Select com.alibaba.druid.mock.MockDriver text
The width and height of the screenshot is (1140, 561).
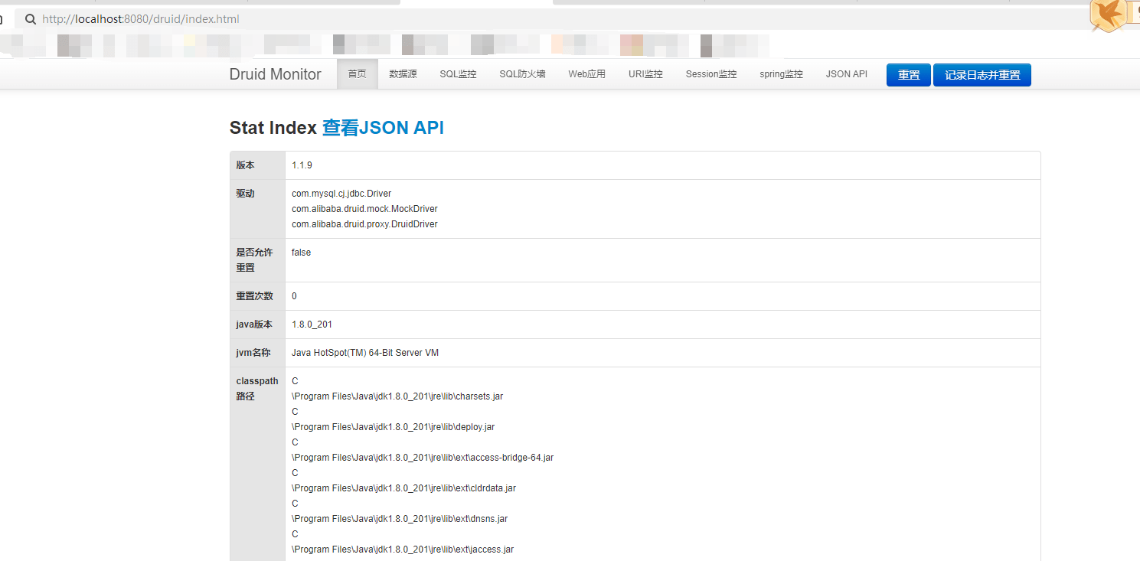point(364,209)
